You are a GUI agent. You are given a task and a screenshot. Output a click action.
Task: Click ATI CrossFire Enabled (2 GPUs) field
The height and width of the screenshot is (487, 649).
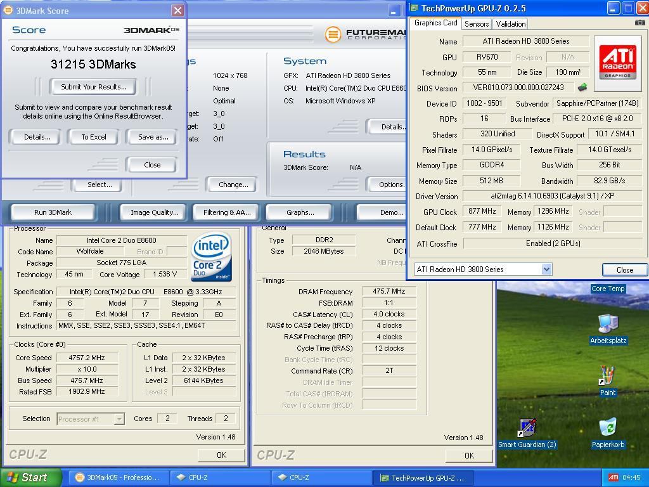pos(553,243)
